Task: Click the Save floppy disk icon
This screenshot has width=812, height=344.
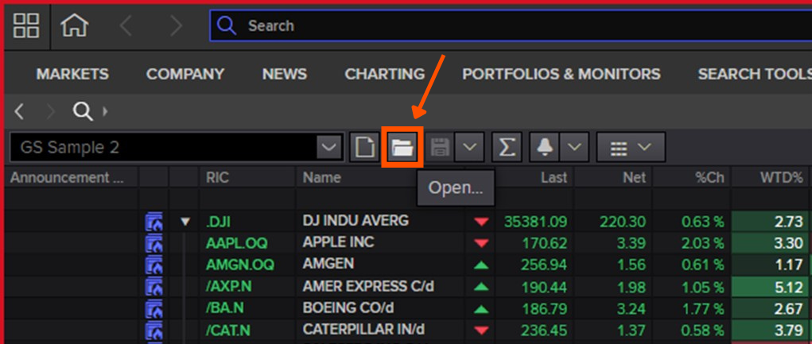Action: pos(440,148)
